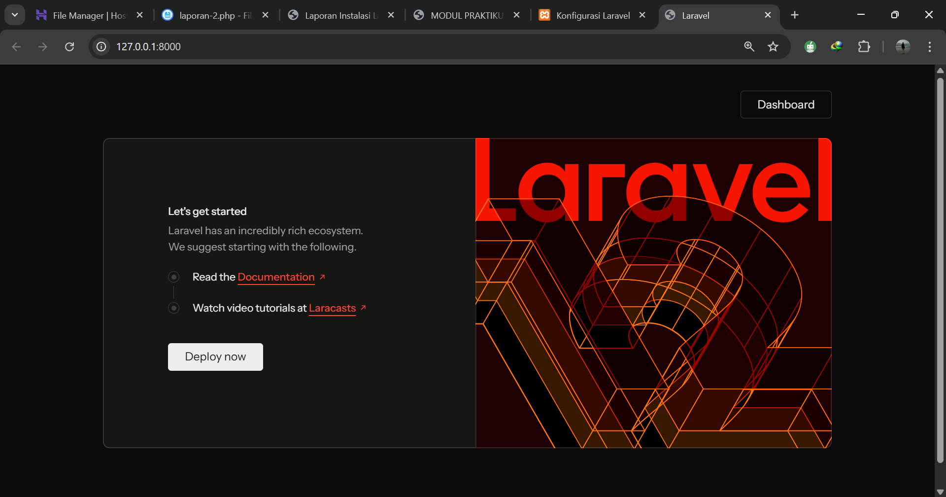The height and width of the screenshot is (497, 946).
Task: Open the Extensions puzzle-piece menu
Action: [864, 46]
